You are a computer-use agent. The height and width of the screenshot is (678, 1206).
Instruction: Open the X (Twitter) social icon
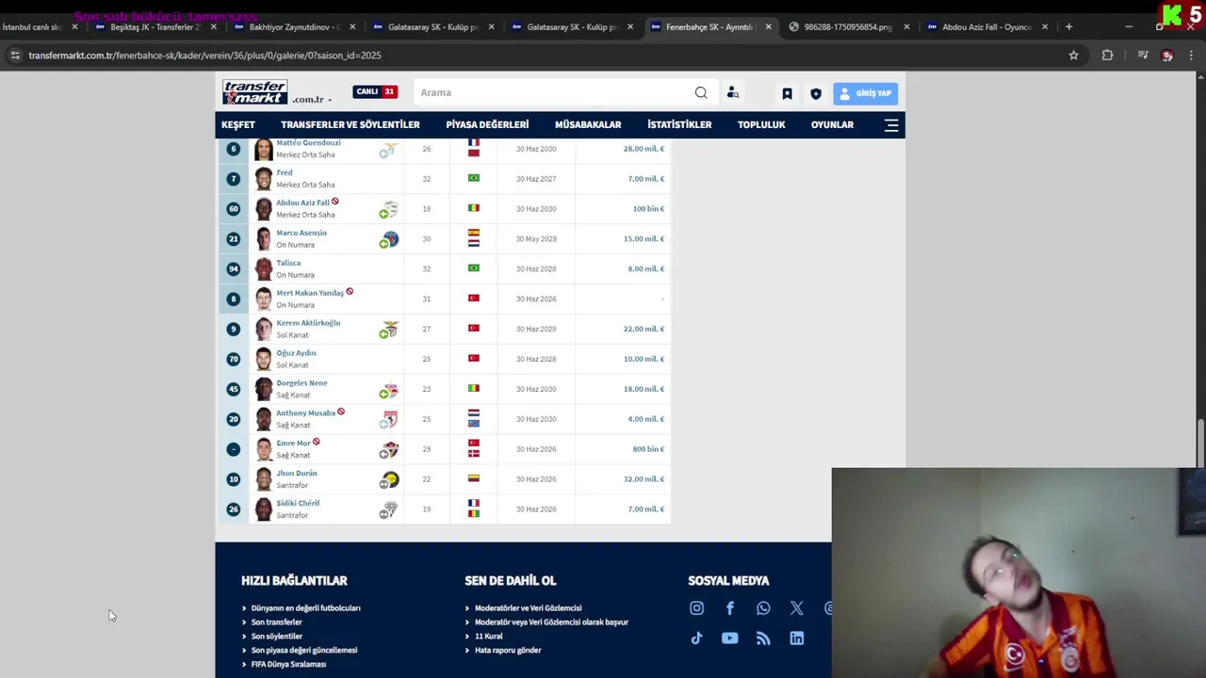(x=797, y=608)
